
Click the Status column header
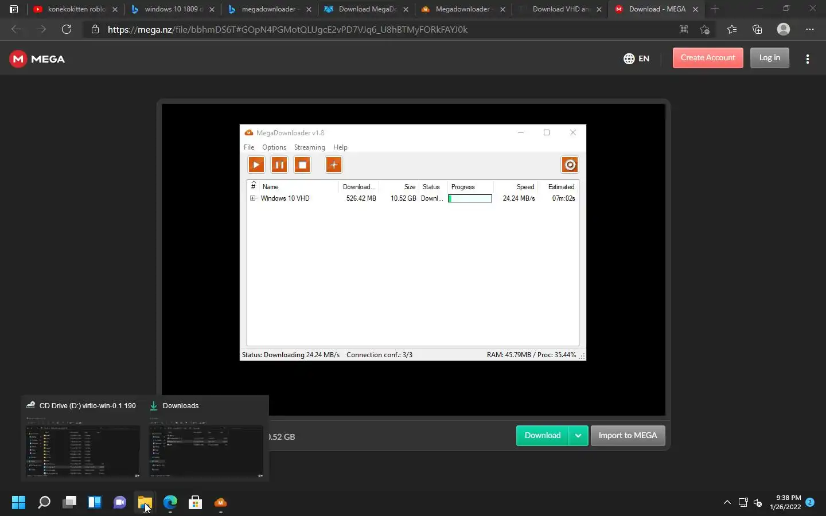pos(431,187)
